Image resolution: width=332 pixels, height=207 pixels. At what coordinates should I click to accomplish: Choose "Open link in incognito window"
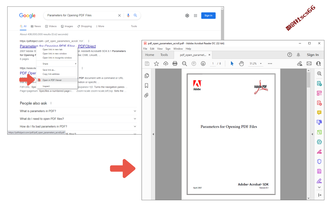pyautogui.click(x=57, y=58)
